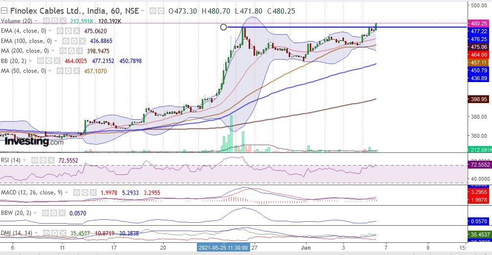
Task: Remove Volume (20) indicator with X
Action: pos(63,21)
